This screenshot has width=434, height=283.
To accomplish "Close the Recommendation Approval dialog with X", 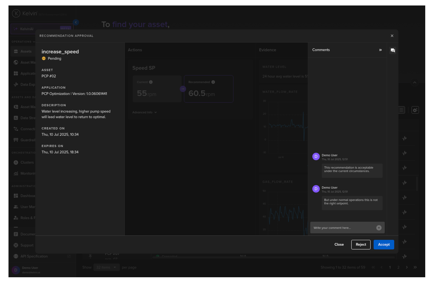I will click(392, 36).
